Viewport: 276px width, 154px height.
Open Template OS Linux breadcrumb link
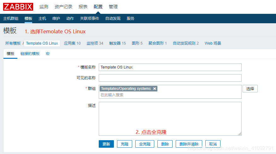(42, 43)
